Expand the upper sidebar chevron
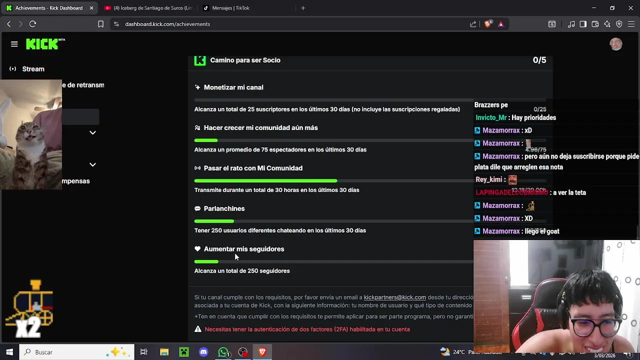640x360 pixels. [92, 132]
